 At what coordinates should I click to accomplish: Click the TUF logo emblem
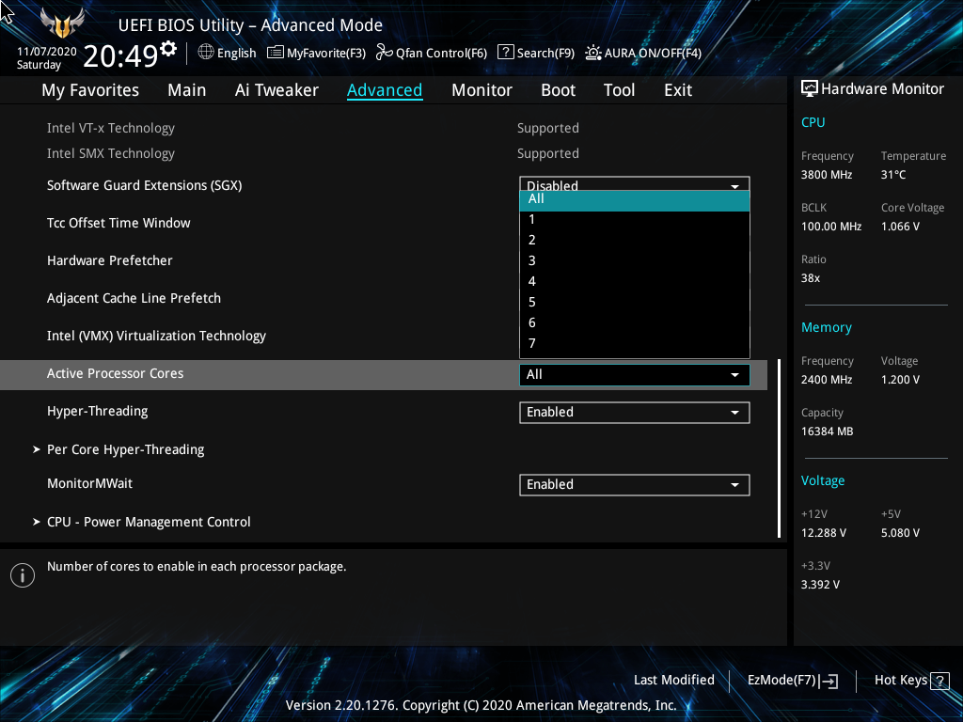point(62,24)
